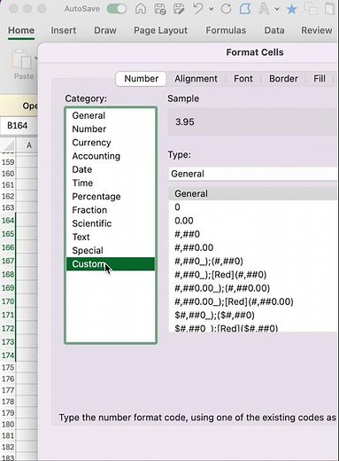
Task: Select row header 160
Action: click(x=8, y=174)
